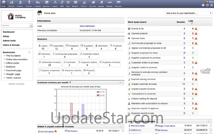This screenshot has height=134, width=214.
Task: Open the Online documentation bookmark
Action: [x=17, y=59]
